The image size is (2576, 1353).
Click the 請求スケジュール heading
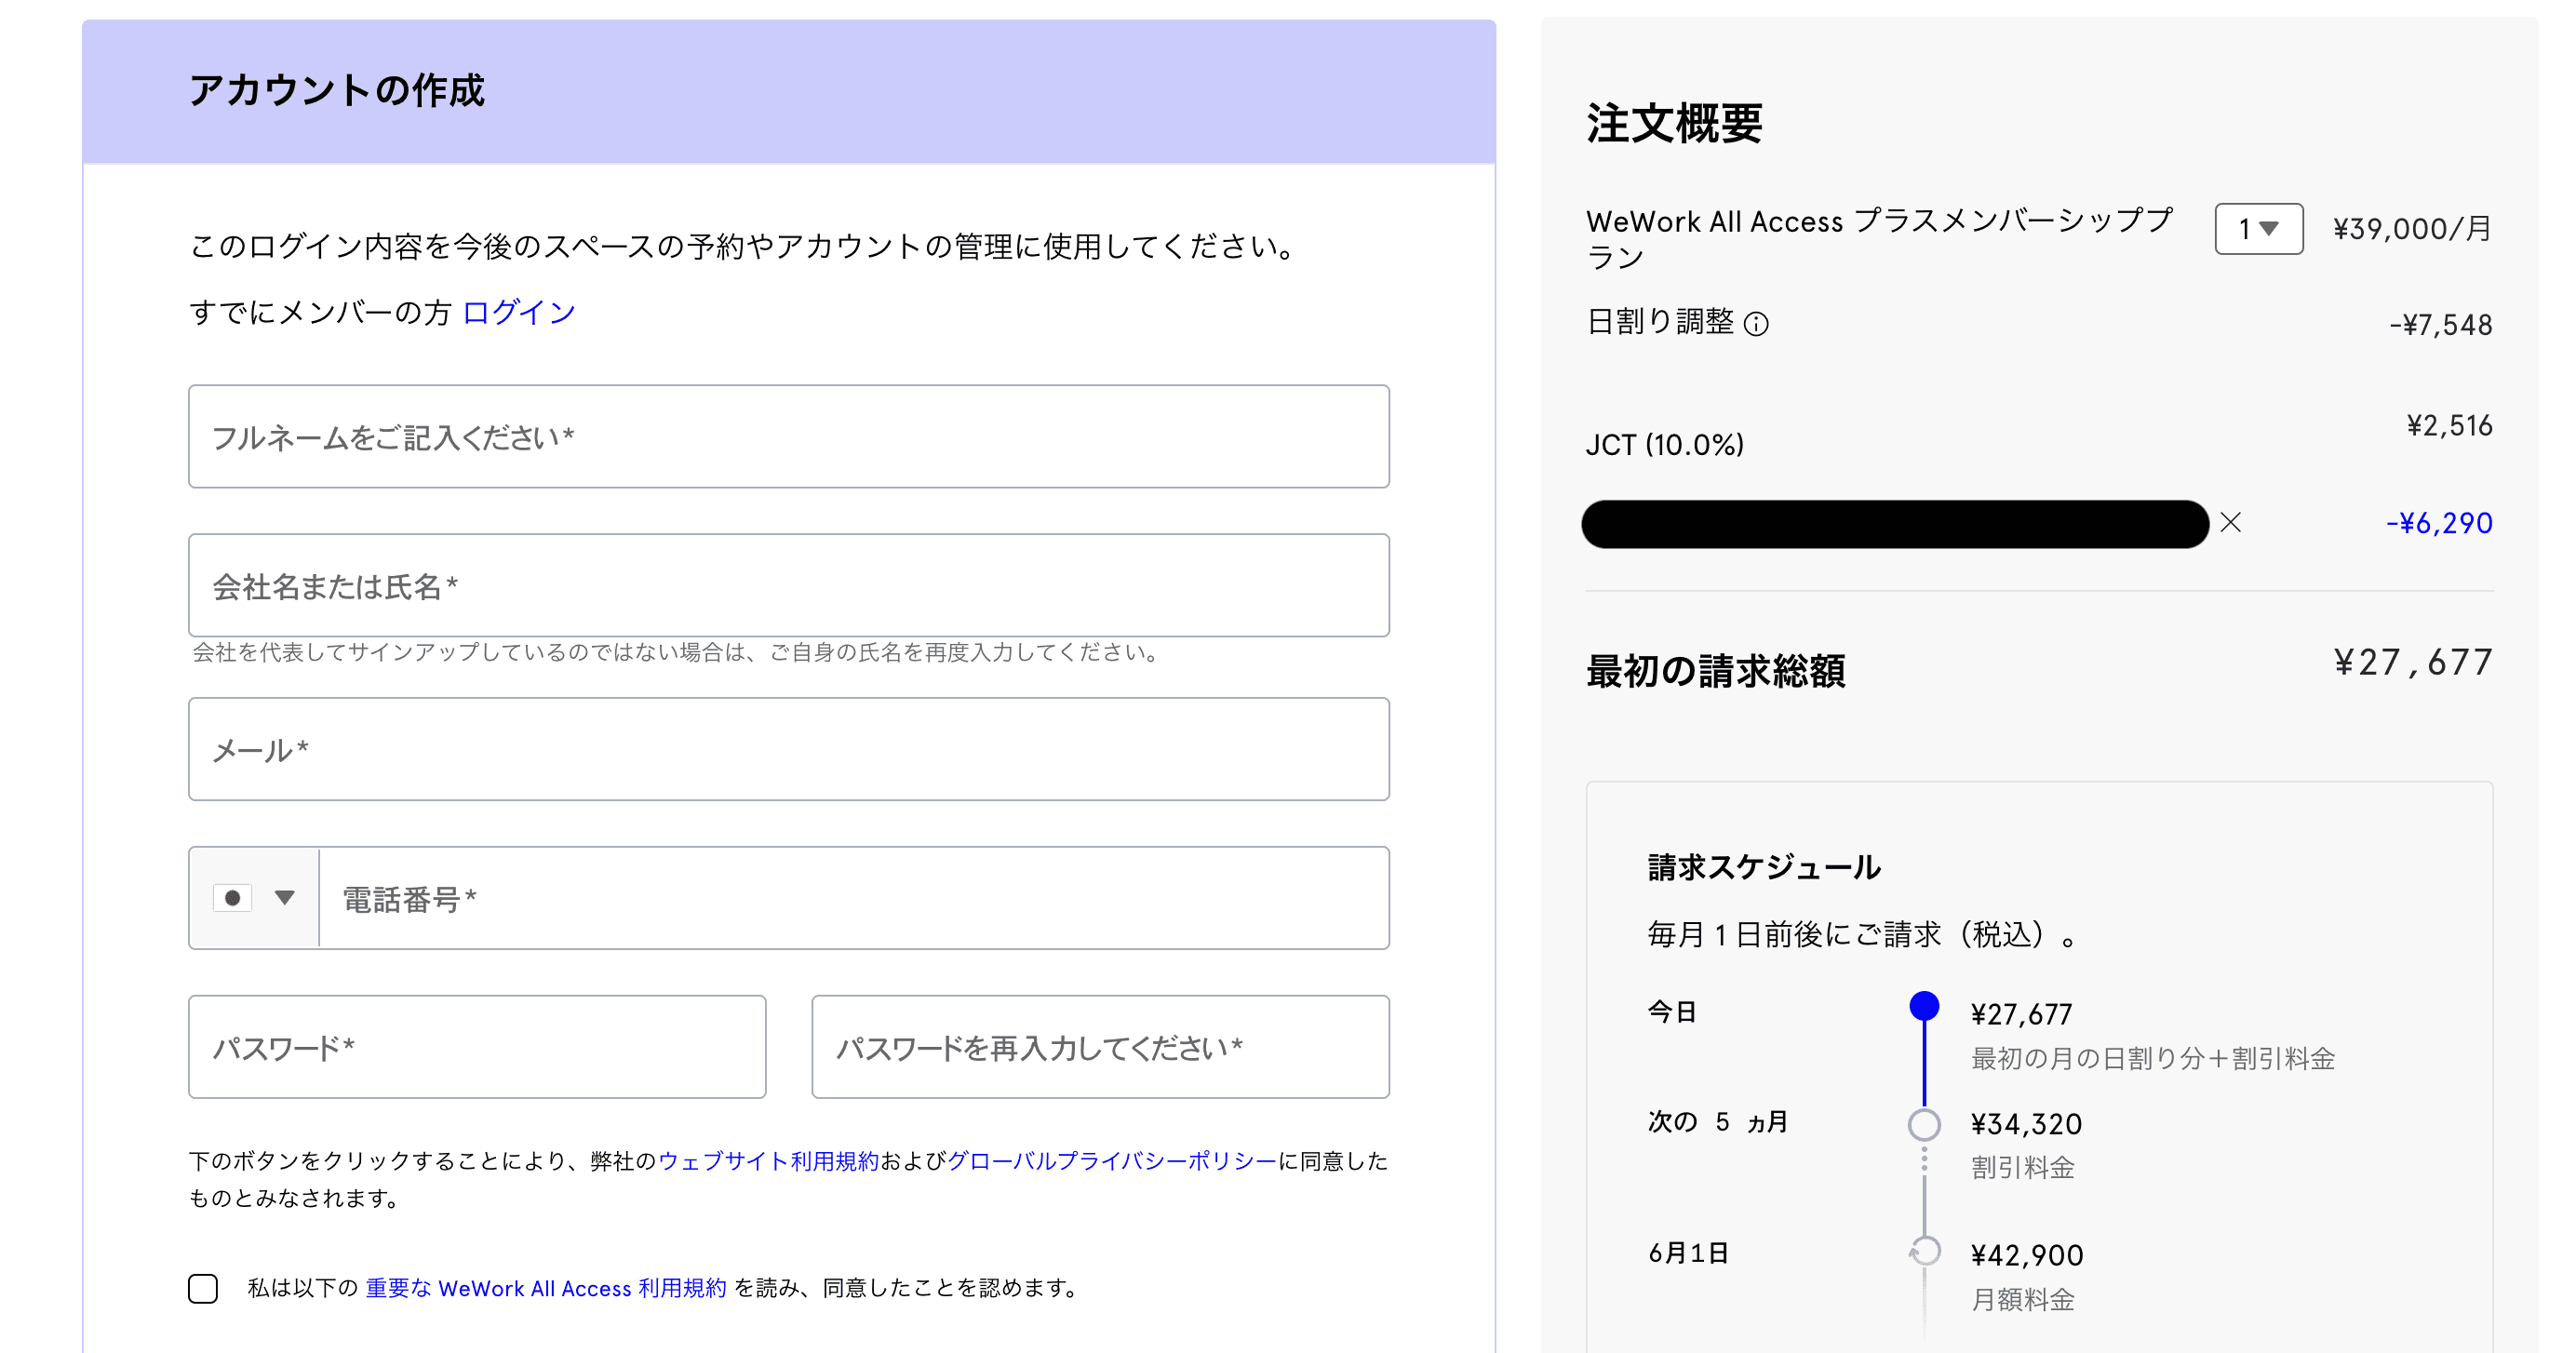click(x=1764, y=867)
